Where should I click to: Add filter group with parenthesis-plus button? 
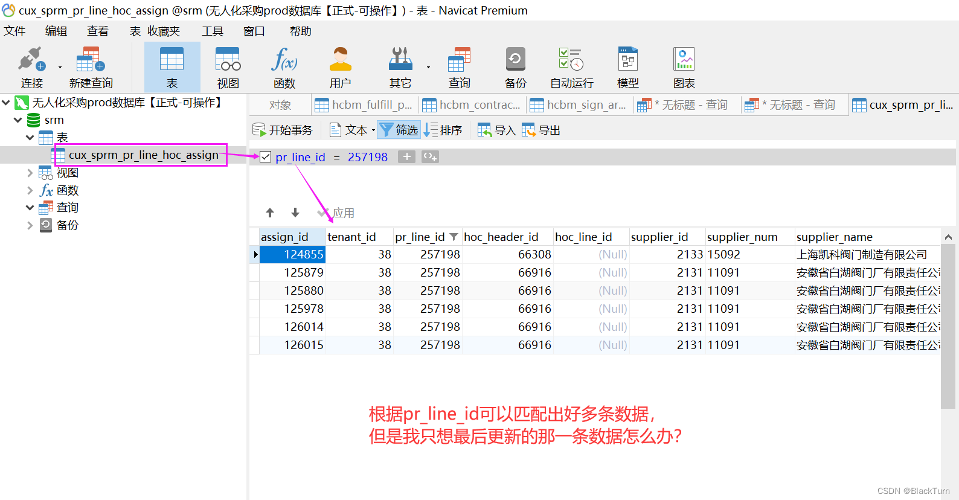[x=430, y=157]
